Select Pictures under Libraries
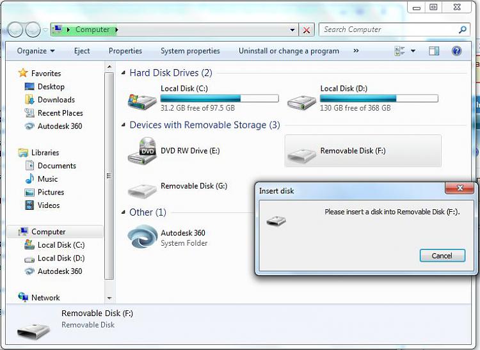480x350 pixels. tap(51, 192)
